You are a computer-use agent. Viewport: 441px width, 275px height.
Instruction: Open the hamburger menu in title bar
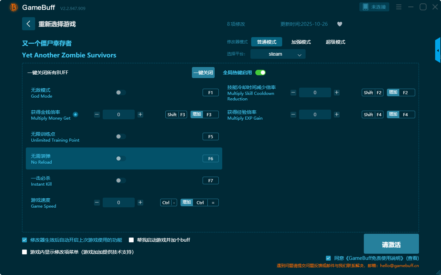(x=399, y=7)
